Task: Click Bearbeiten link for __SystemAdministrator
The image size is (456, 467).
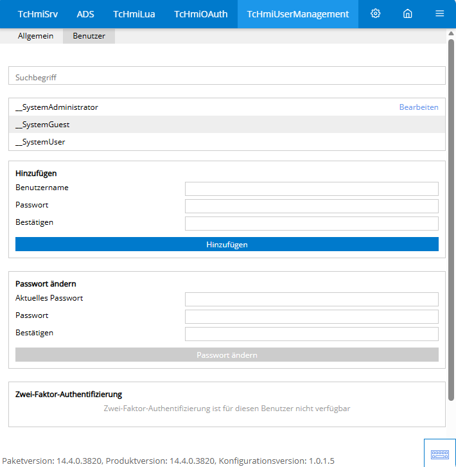Action: point(419,107)
